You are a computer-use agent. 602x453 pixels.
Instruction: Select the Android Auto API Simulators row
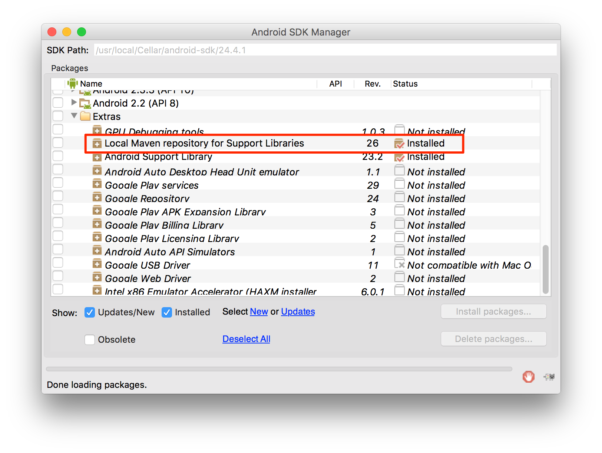coord(295,250)
